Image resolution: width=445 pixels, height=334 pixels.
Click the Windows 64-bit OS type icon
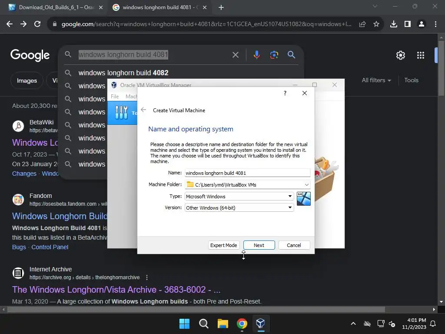click(303, 198)
